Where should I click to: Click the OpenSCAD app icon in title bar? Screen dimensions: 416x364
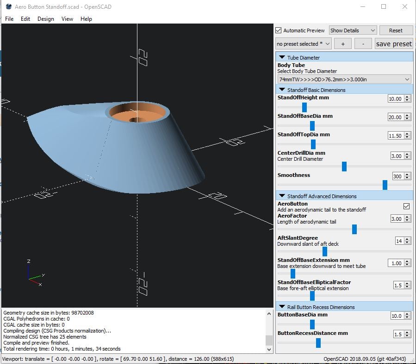click(9, 6)
